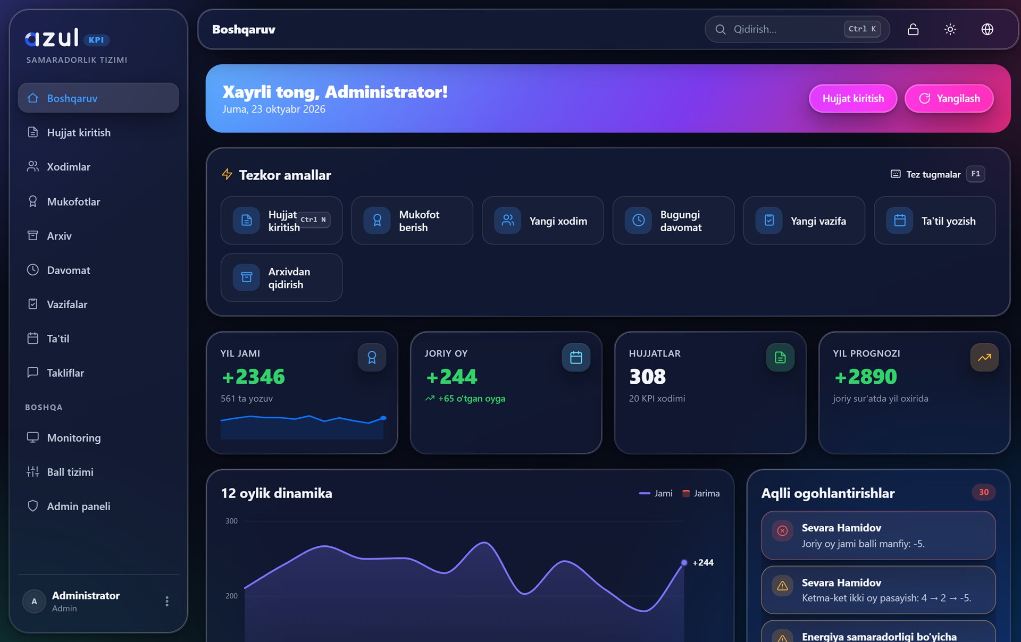Open Boshqaruv in the sidebar
The image size is (1021, 642).
click(98, 98)
